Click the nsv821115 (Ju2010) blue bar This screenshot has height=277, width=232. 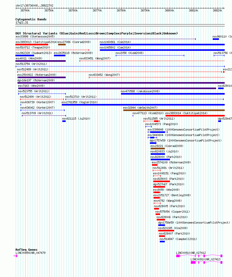(64, 121)
